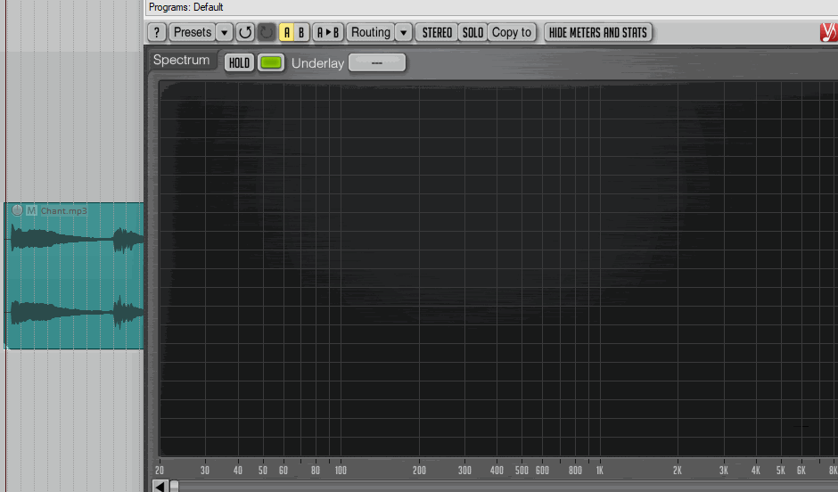Click the redo arrow icon
This screenshot has height=492, width=838.
pos(267,32)
